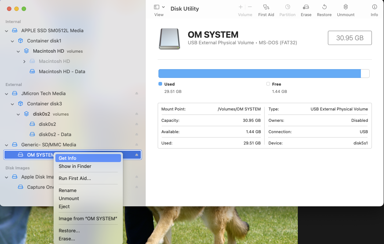Screen dimensions: 384x244
Task: Select Image from "OM SYSTEM" option
Action: click(x=88, y=219)
